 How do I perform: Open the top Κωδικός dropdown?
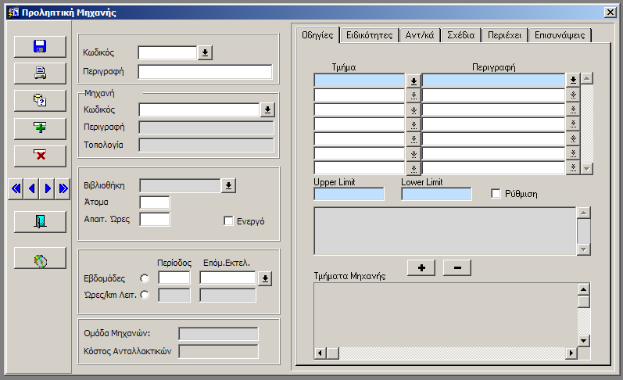205,52
